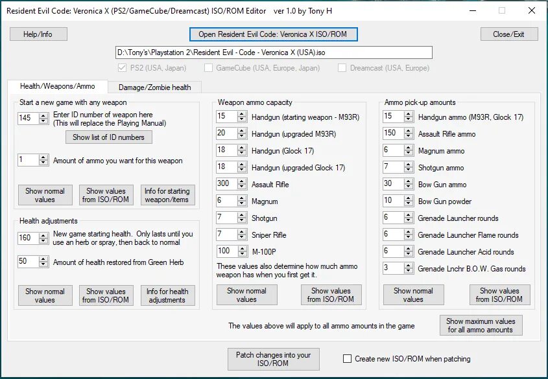This screenshot has width=548, height=379.
Task: Switch to the Damage/Zombie health tab
Action: click(154, 87)
